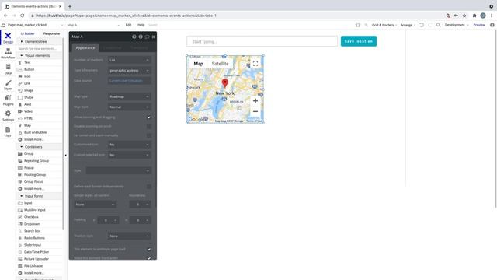Viewport: 497px width, 280px height.
Task: Open the Design tab in the sidebar
Action: (x=8, y=37)
